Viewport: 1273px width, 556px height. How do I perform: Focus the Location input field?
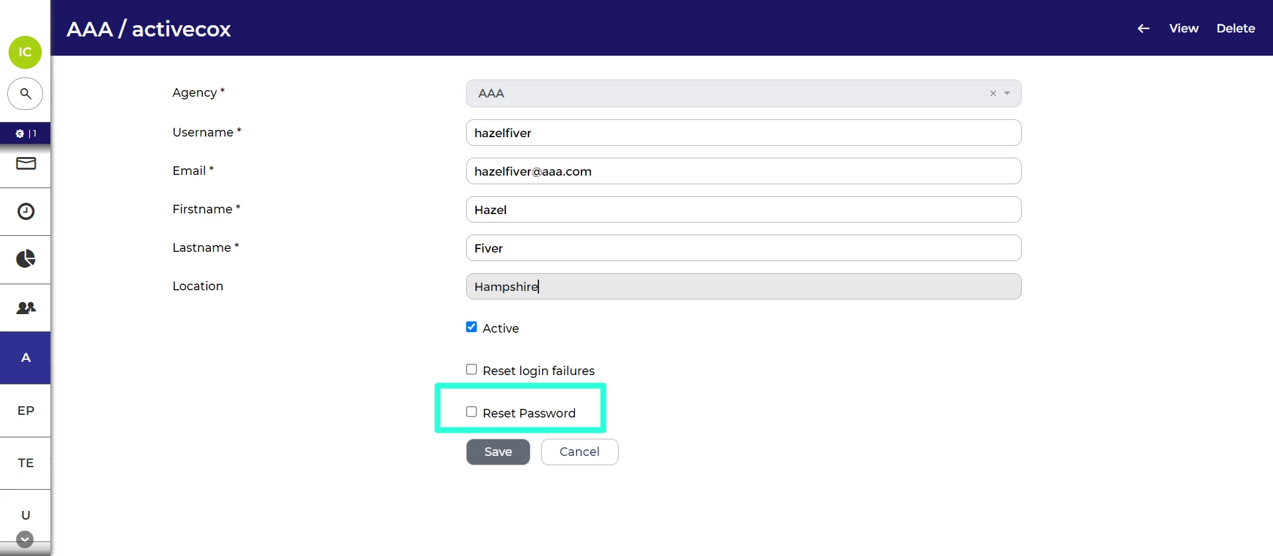click(743, 286)
